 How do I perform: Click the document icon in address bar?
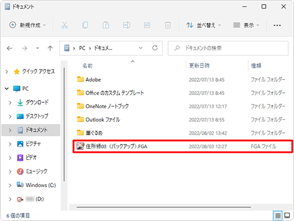tap(67, 48)
